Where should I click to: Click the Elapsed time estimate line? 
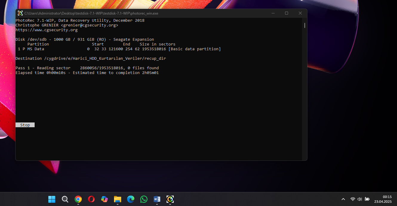(x=87, y=73)
